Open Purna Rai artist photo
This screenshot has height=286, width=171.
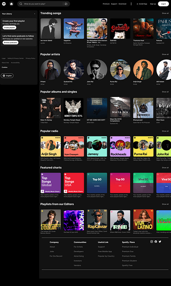point(120,69)
